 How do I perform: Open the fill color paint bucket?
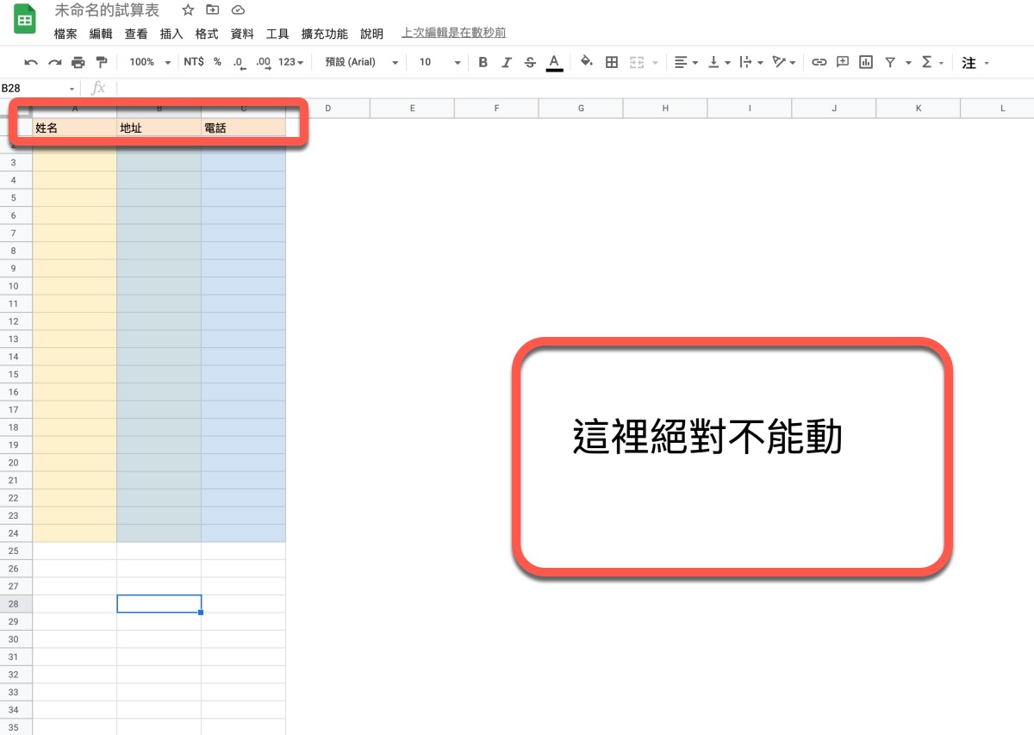(586, 62)
